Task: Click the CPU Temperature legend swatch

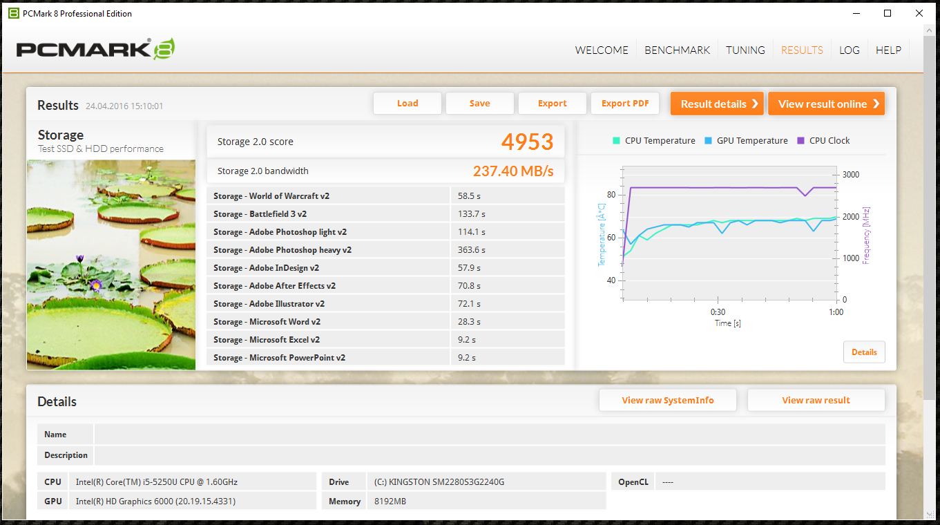Action: [616, 140]
